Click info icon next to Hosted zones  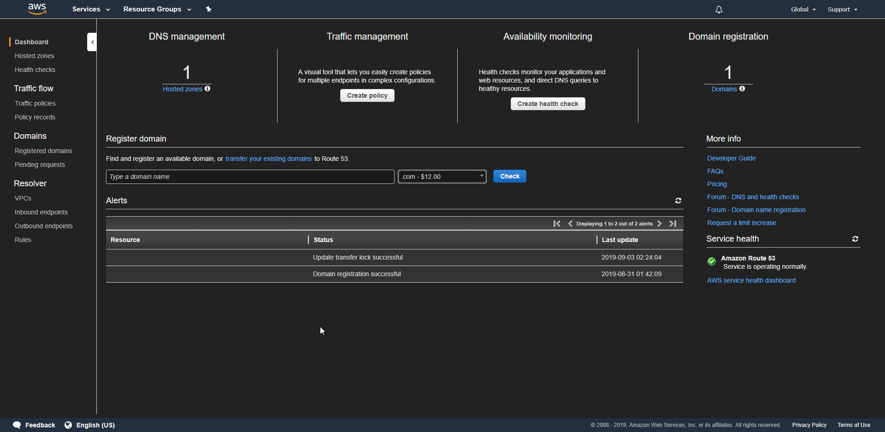(x=207, y=89)
